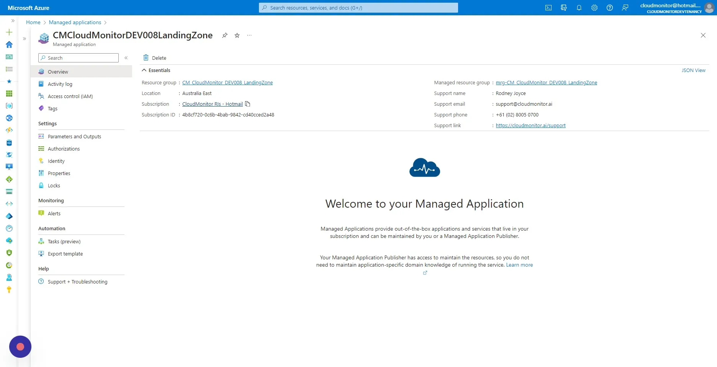Open the Monitor gauge icon in left rail
Image resolution: width=717 pixels, height=367 pixels.
click(9, 228)
